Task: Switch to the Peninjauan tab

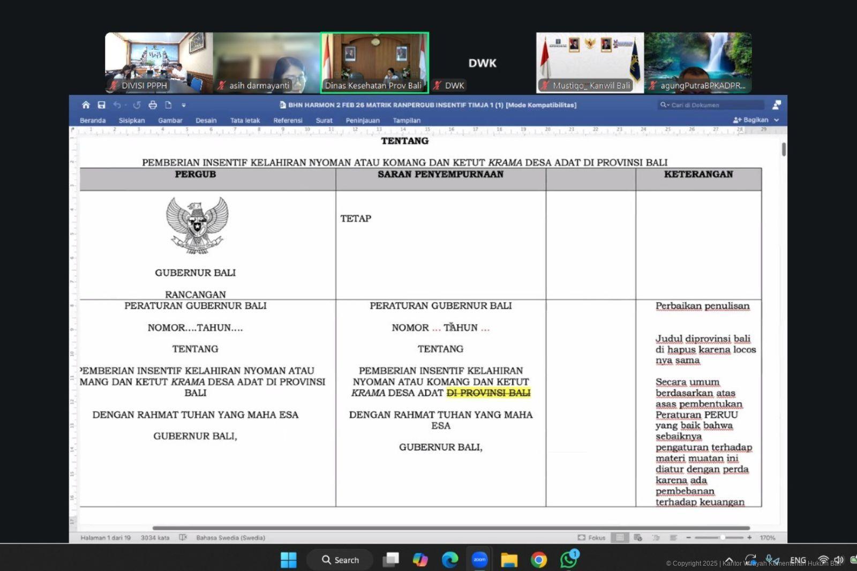Action: pos(363,121)
